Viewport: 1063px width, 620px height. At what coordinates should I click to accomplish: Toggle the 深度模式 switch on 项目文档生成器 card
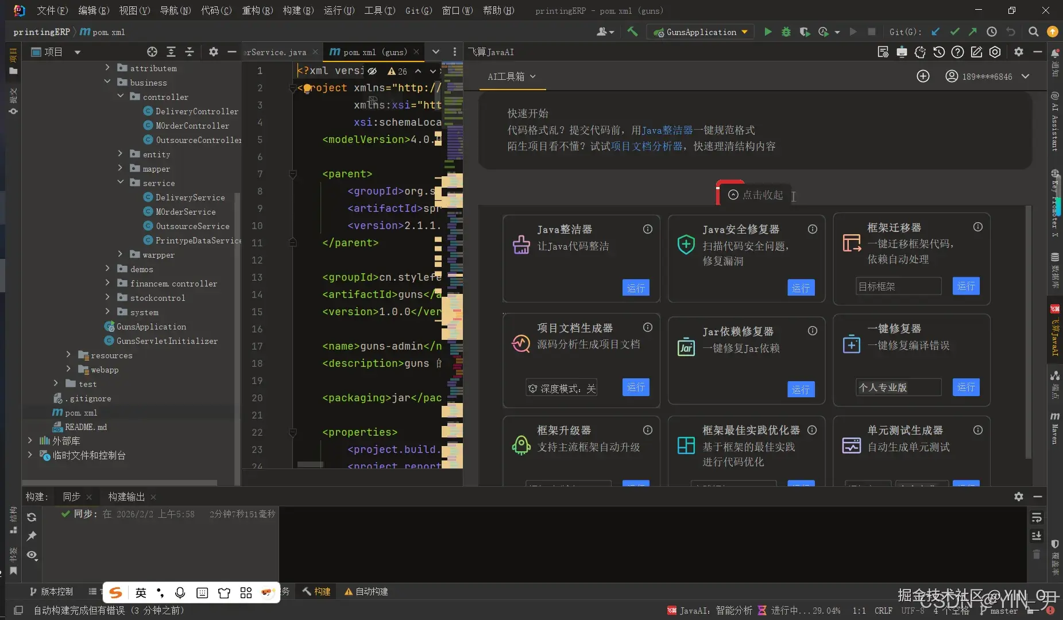(x=561, y=387)
